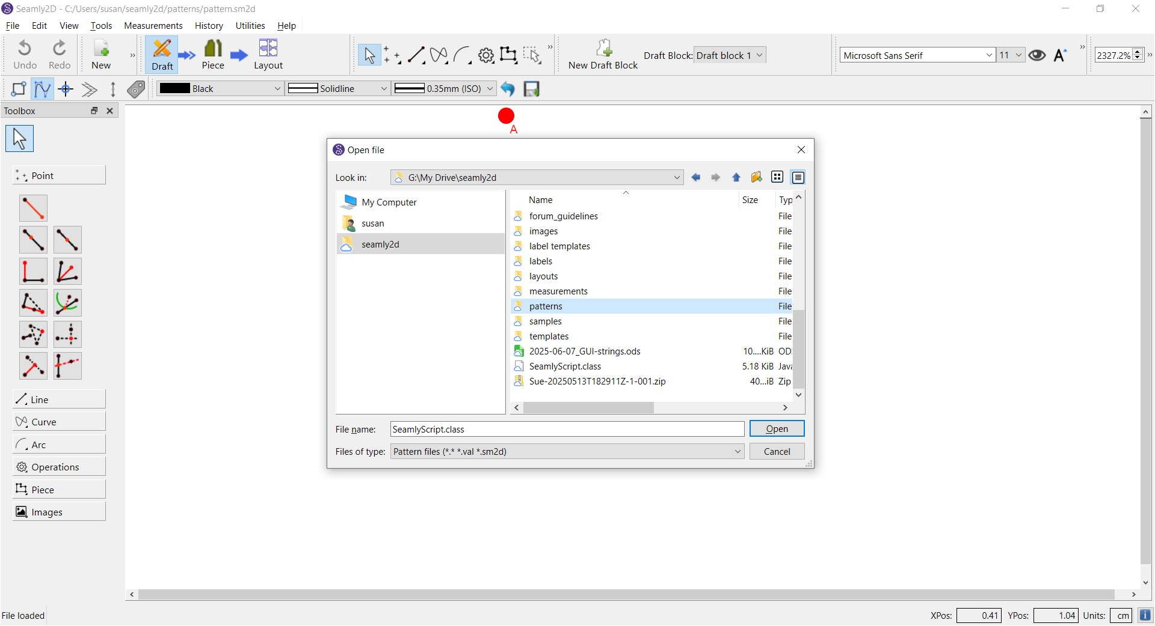Create a new folder in Open file dialog
Screen dimensions: 1155x626
pyautogui.click(x=757, y=177)
